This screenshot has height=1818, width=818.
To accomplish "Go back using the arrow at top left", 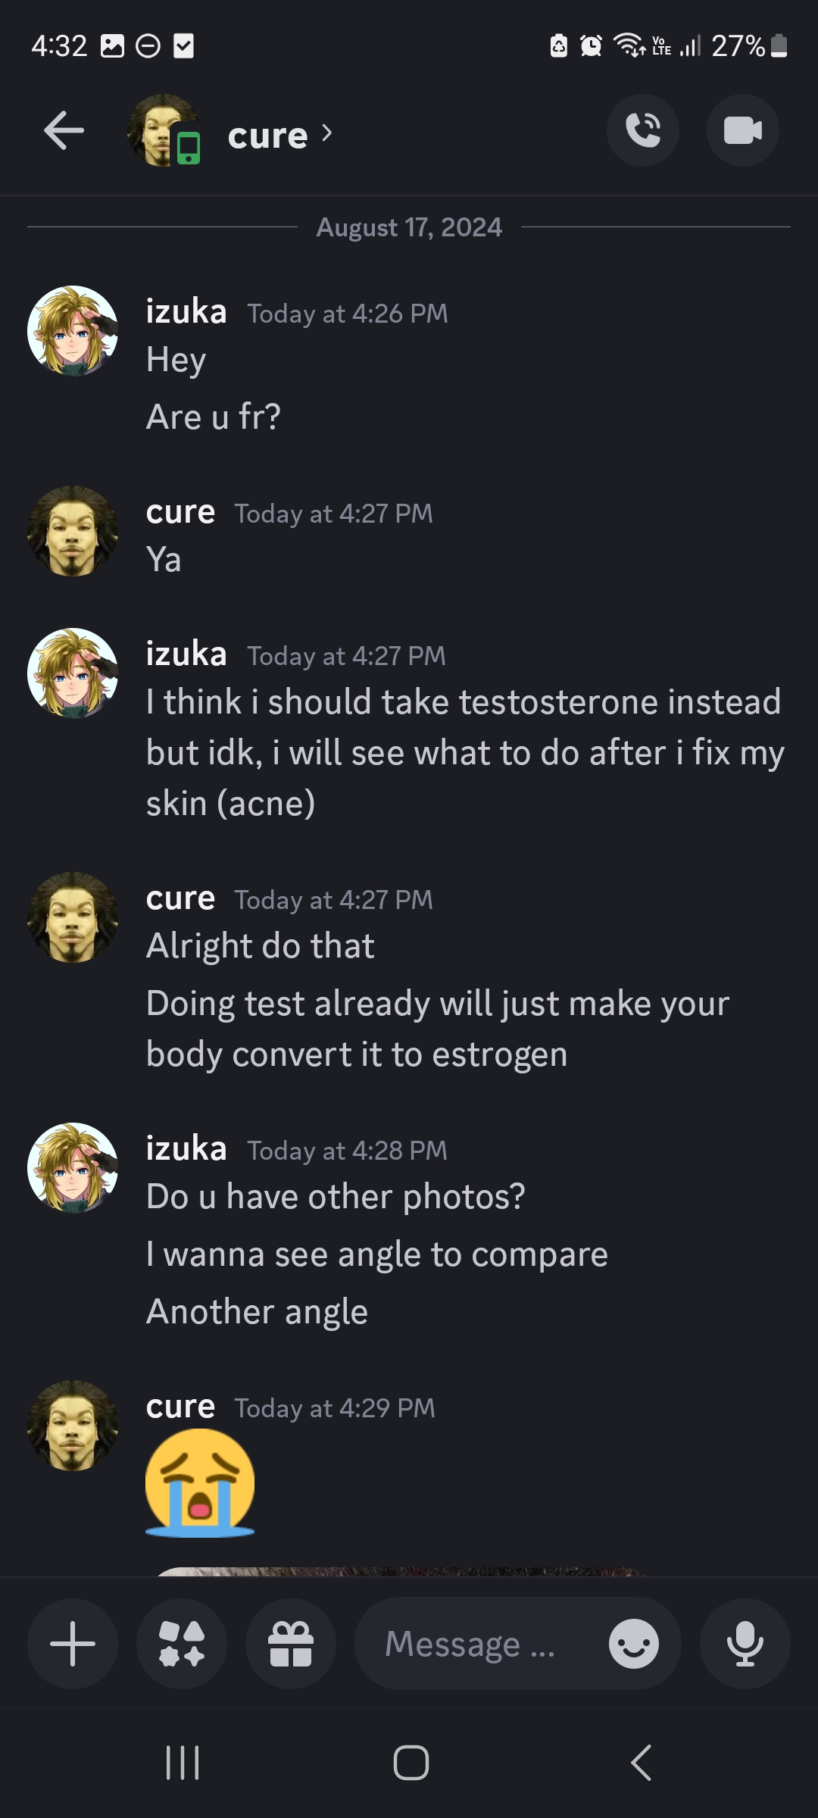I will point(63,130).
